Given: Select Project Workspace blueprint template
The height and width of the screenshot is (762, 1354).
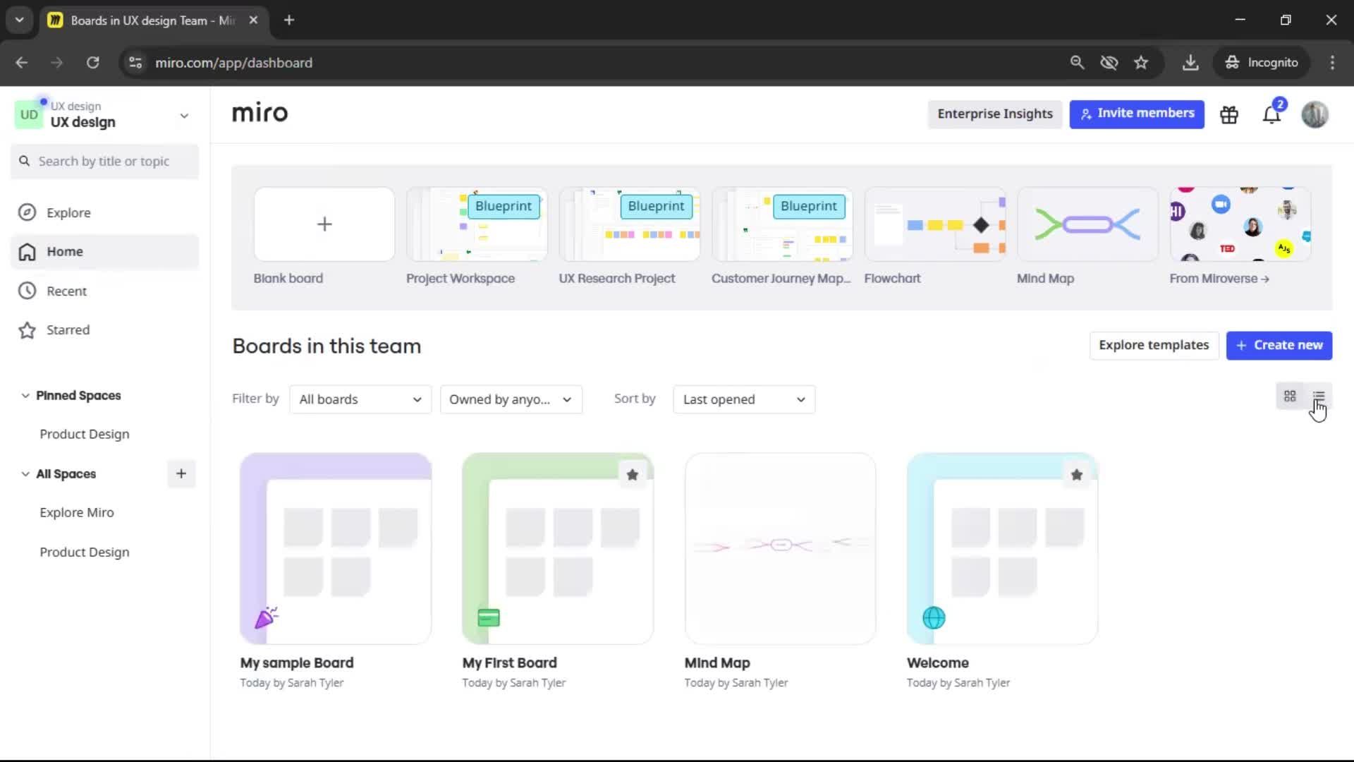Looking at the screenshot, I should 477,224.
